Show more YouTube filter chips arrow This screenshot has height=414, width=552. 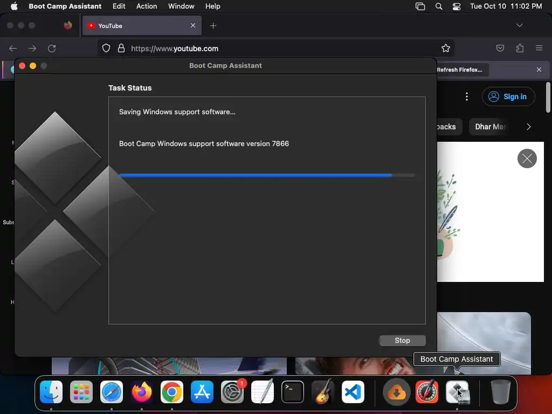pyautogui.click(x=528, y=127)
